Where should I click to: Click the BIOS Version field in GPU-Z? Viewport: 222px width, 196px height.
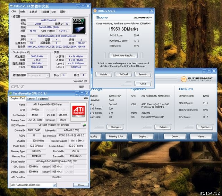tap(54, 125)
